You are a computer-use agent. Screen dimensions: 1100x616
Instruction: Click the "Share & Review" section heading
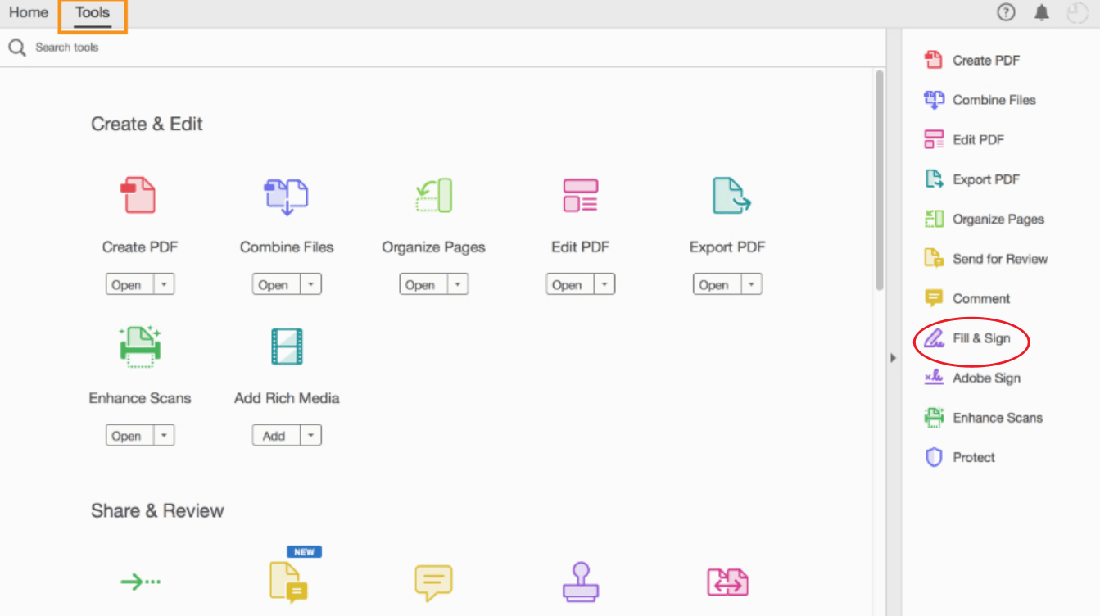[x=157, y=510]
